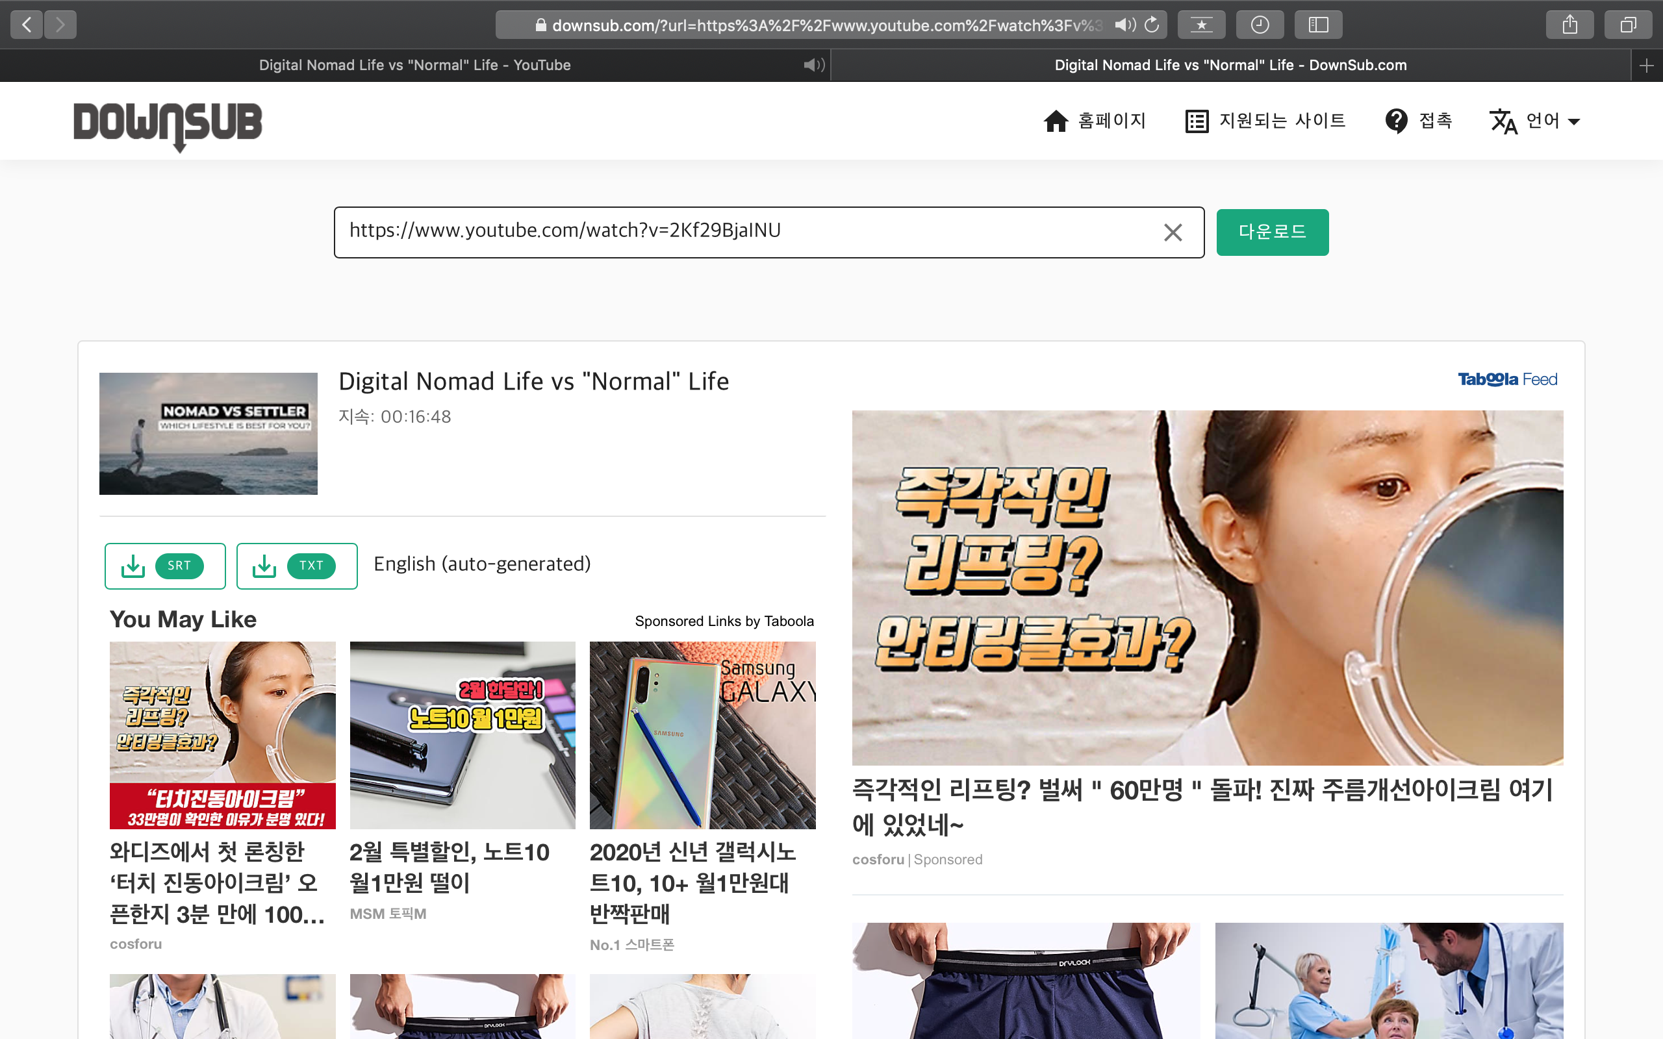Add a new tab with plus button
The image size is (1663, 1039).
[1647, 66]
